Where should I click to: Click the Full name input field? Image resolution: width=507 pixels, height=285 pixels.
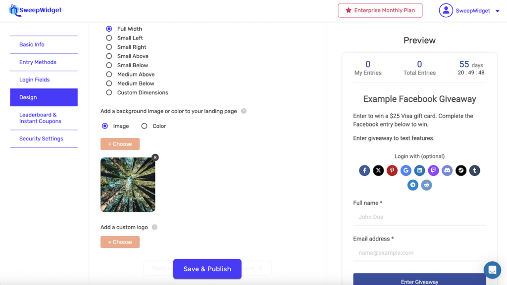coord(419,217)
